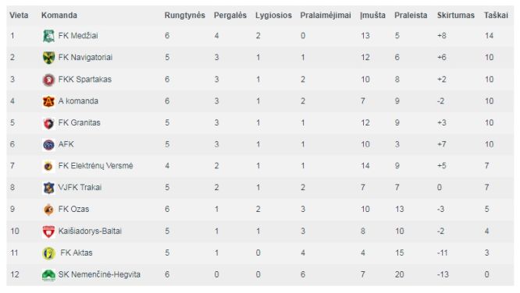Click the FK Ozas logo

tap(48, 210)
